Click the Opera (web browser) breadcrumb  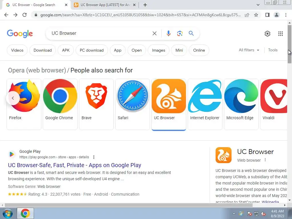pos(37,70)
